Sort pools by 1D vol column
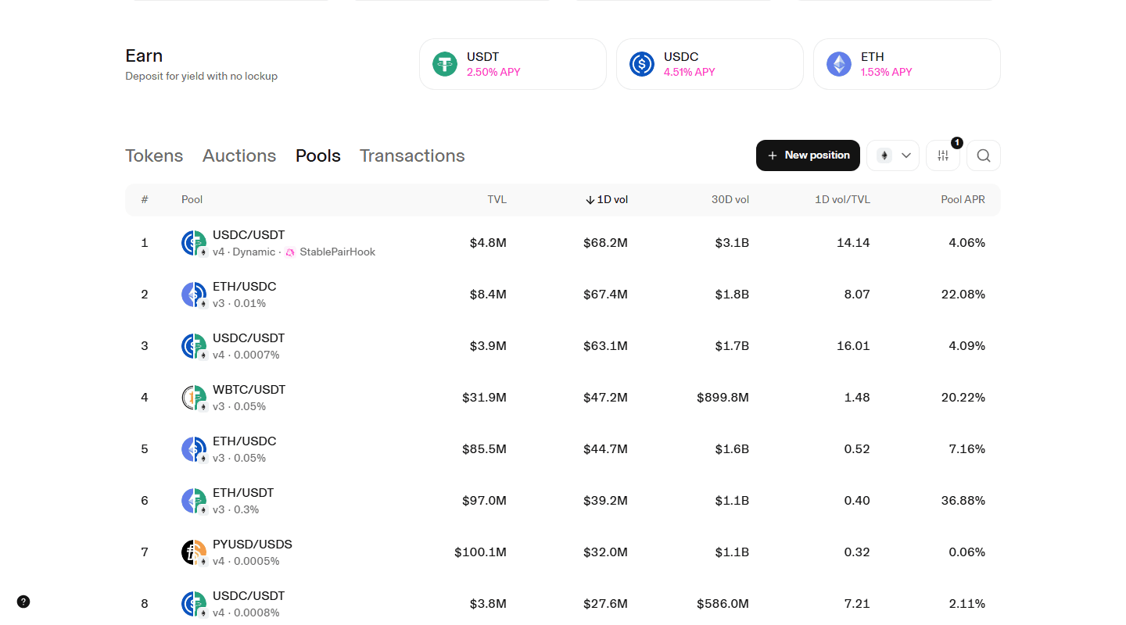 pyautogui.click(x=607, y=199)
